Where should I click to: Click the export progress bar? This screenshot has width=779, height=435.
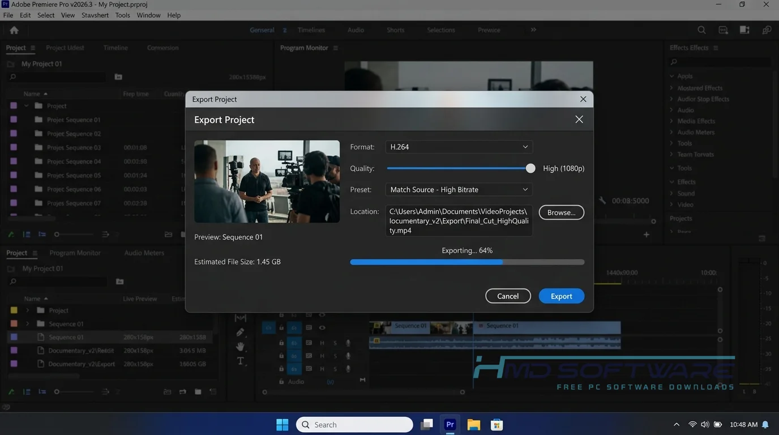pyautogui.click(x=467, y=262)
